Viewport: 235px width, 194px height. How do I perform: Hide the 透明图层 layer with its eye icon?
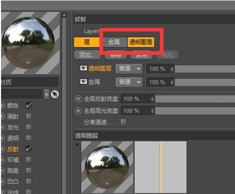click(x=83, y=68)
